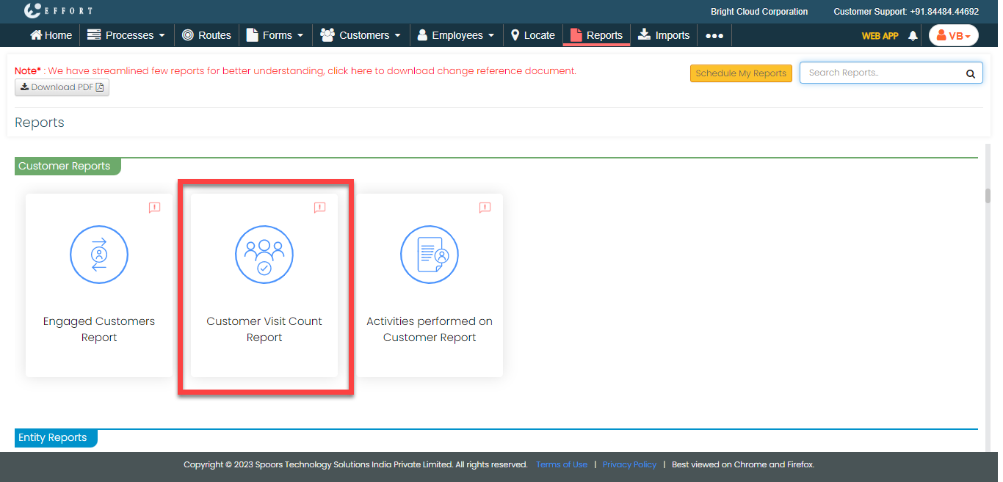Open the Terms of Use link

pyautogui.click(x=562, y=464)
